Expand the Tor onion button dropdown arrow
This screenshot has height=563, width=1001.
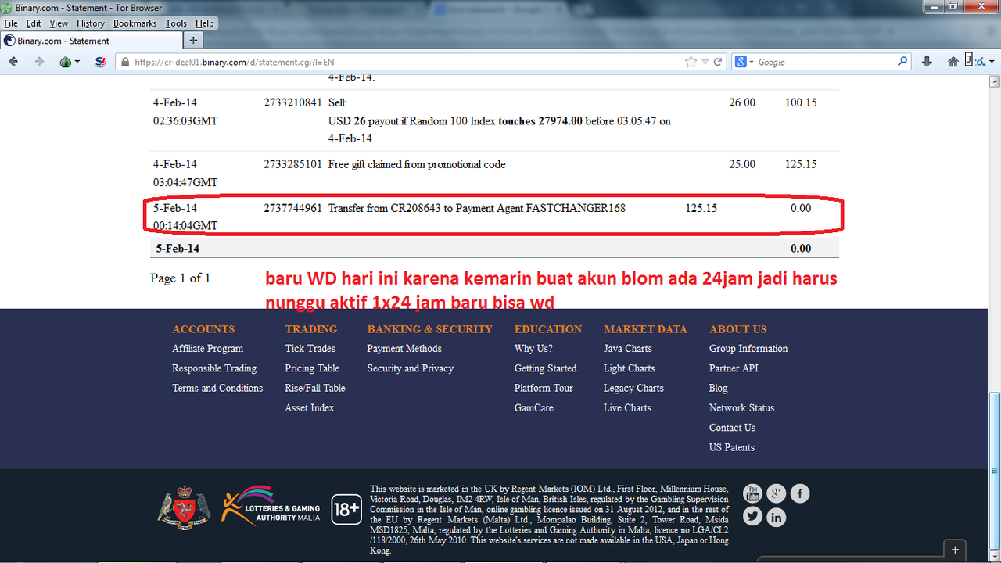point(77,63)
